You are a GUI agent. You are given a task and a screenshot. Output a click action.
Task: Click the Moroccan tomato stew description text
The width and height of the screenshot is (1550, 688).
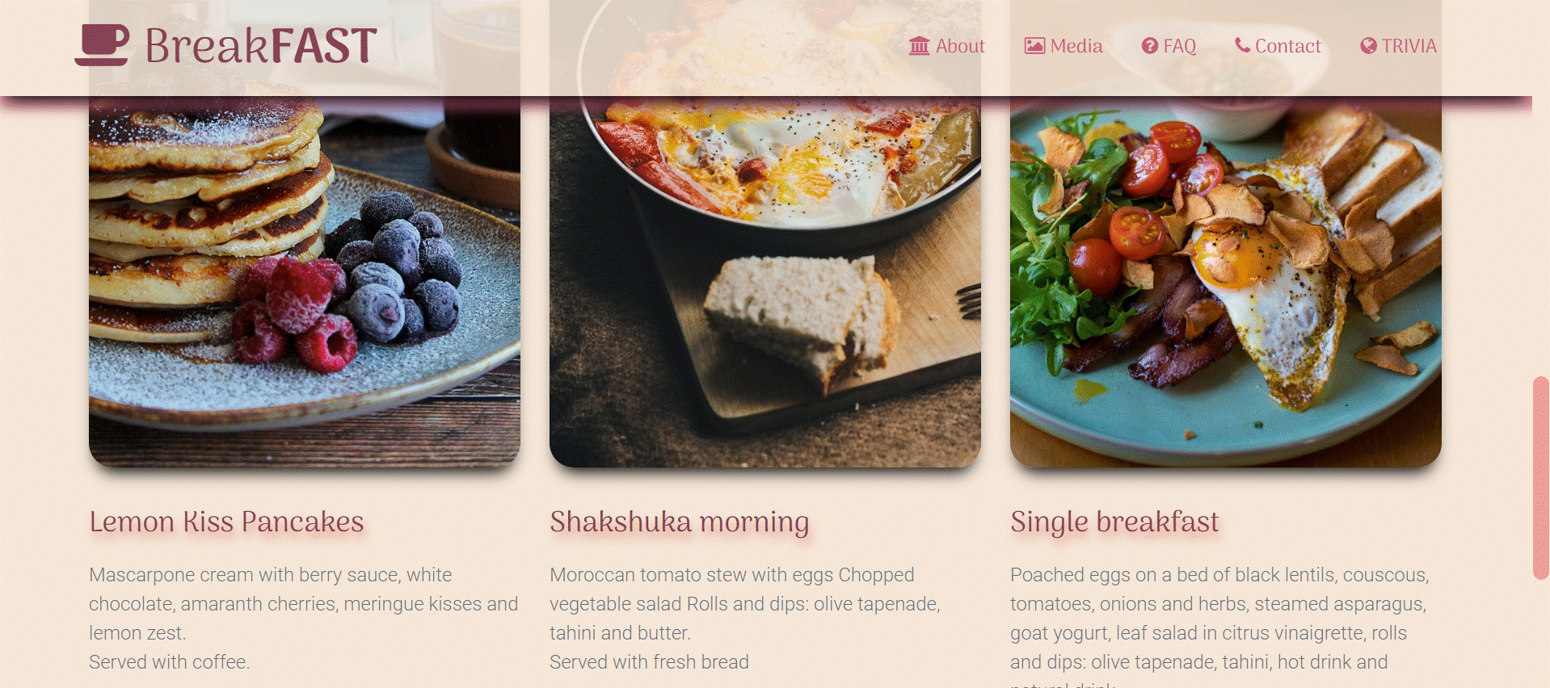click(745, 619)
